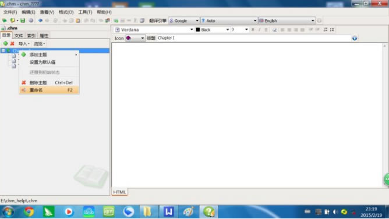This screenshot has width=389, height=219.
Task: Toggle align center
Action: pos(289,30)
